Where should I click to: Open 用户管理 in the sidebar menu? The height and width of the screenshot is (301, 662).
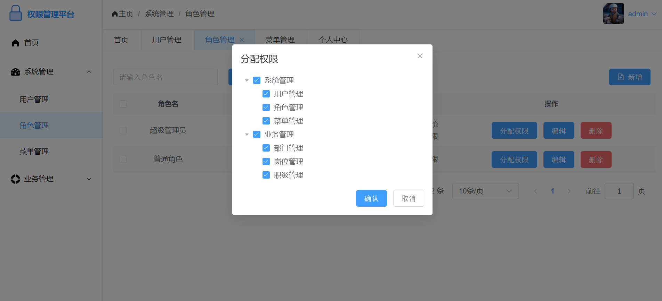point(34,100)
